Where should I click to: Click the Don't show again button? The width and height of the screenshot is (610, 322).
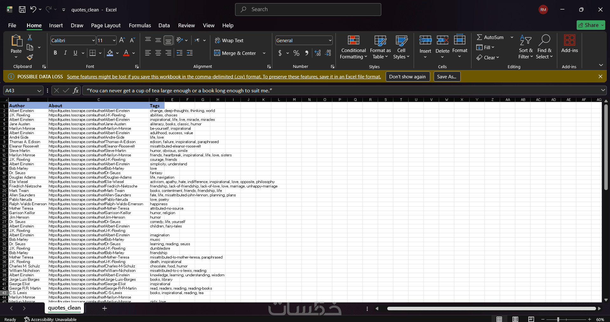pyautogui.click(x=408, y=77)
